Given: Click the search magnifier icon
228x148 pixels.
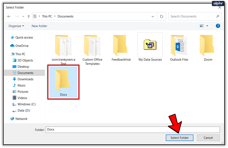Looking at the screenshot, I should pyautogui.click(x=217, y=16).
